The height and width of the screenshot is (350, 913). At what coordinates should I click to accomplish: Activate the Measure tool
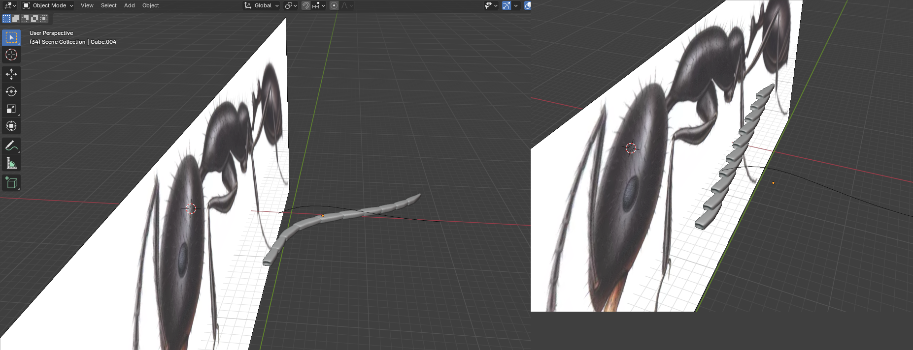click(11, 163)
